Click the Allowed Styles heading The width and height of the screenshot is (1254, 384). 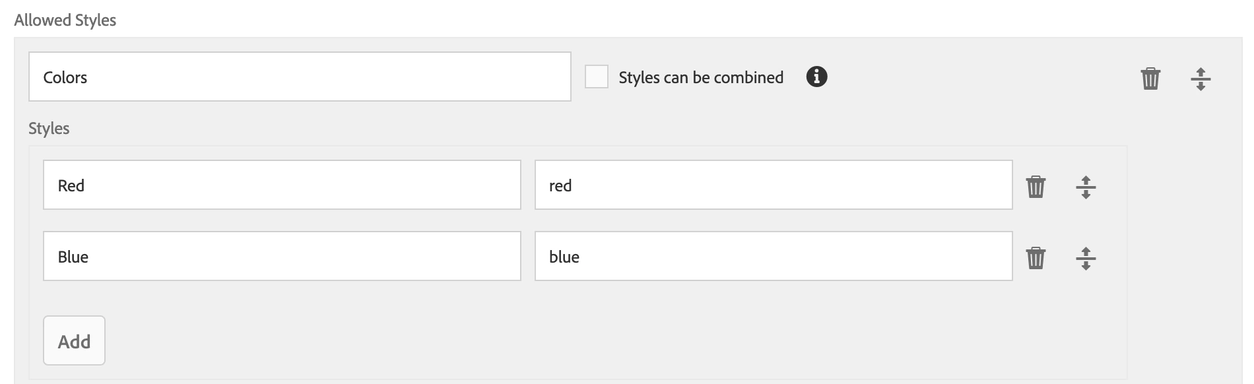(x=65, y=20)
